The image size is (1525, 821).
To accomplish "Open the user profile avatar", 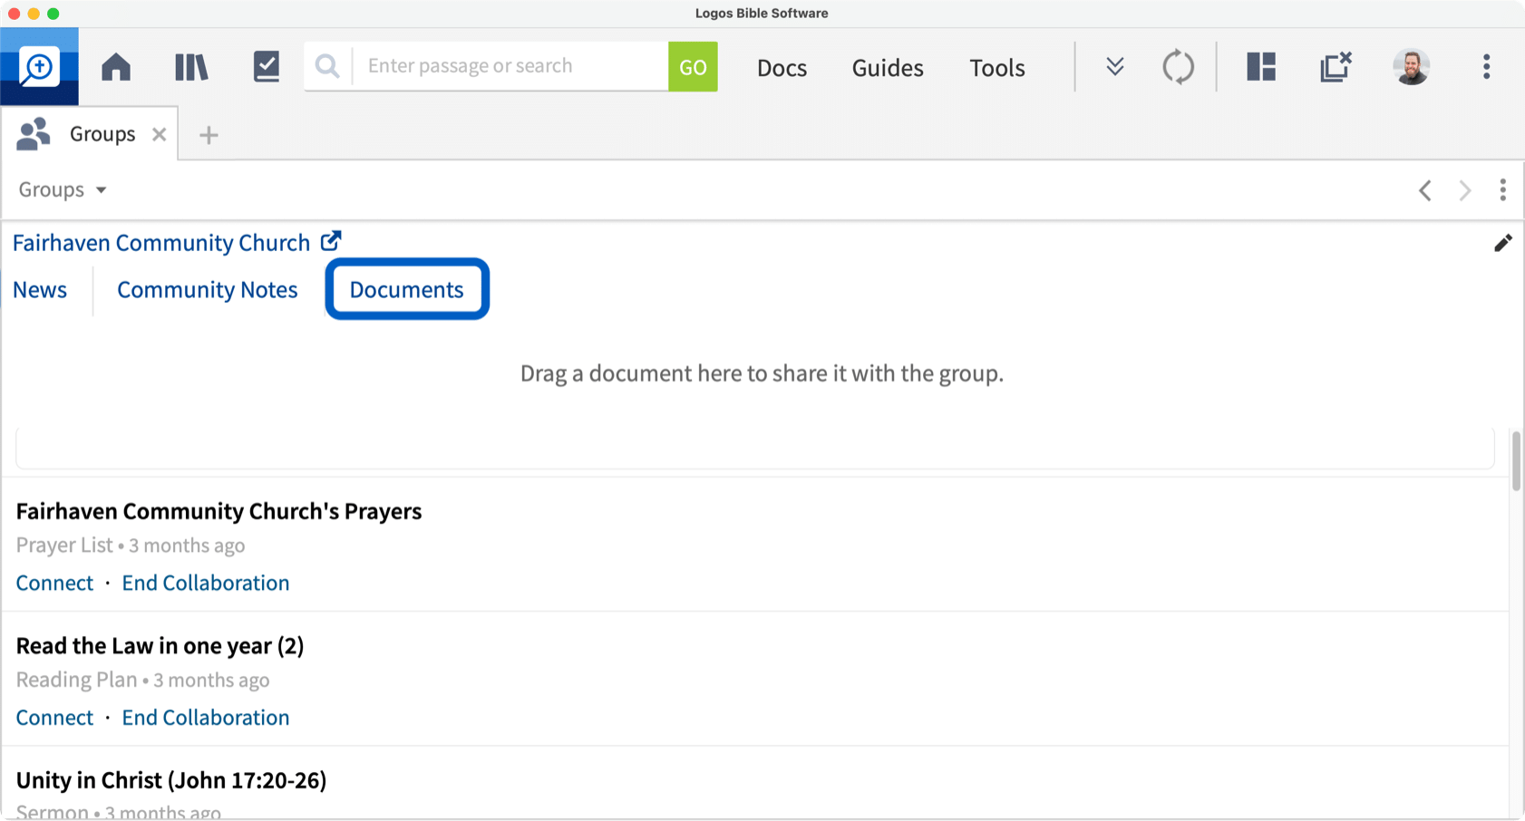I will [x=1412, y=66].
